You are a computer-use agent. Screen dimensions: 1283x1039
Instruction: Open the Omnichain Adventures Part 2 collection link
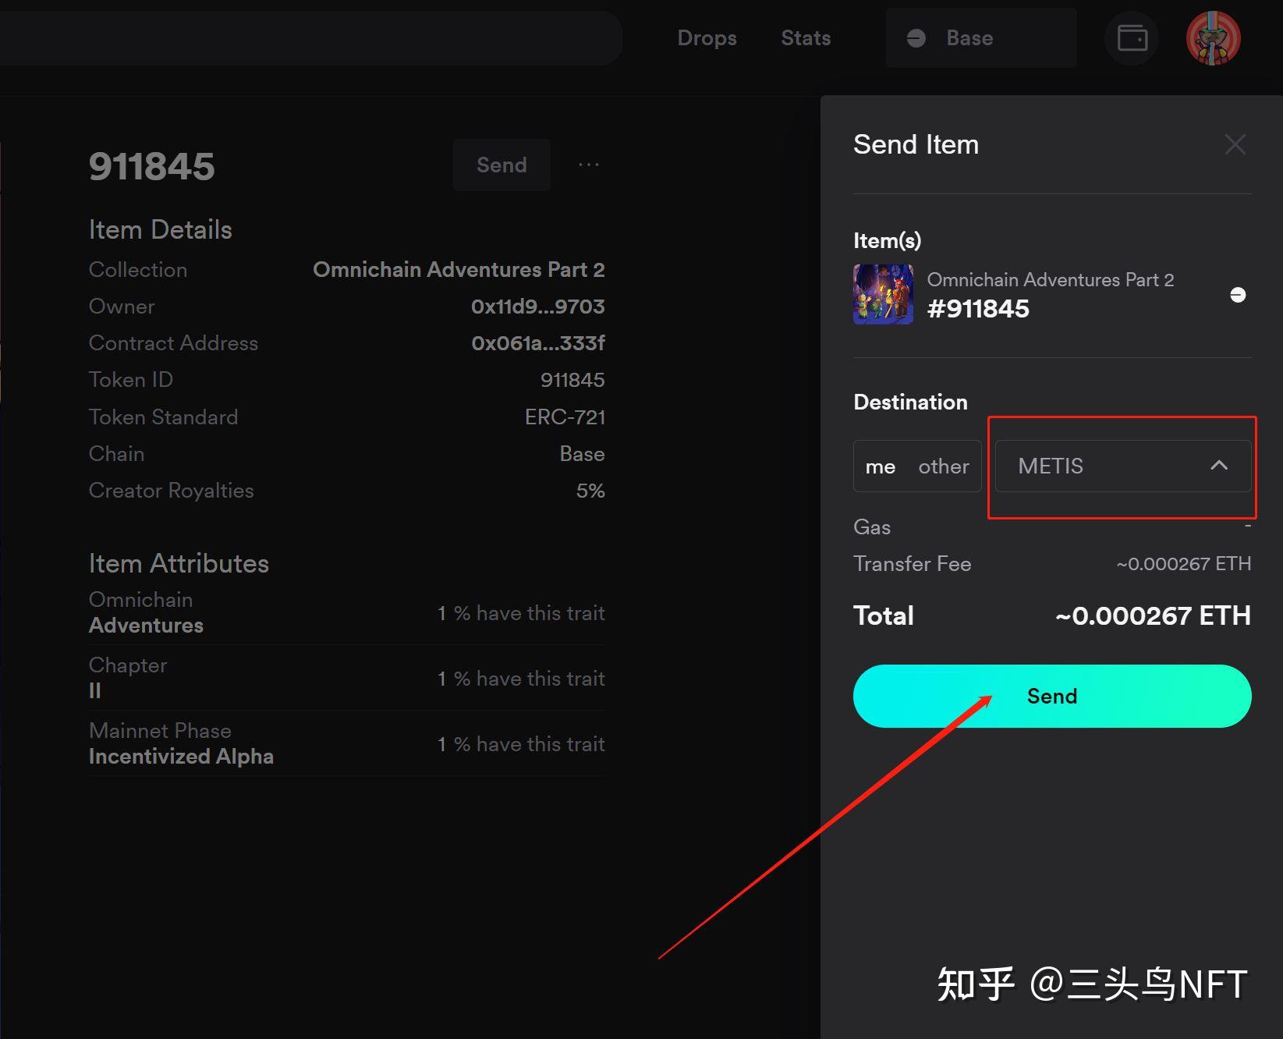point(459,269)
